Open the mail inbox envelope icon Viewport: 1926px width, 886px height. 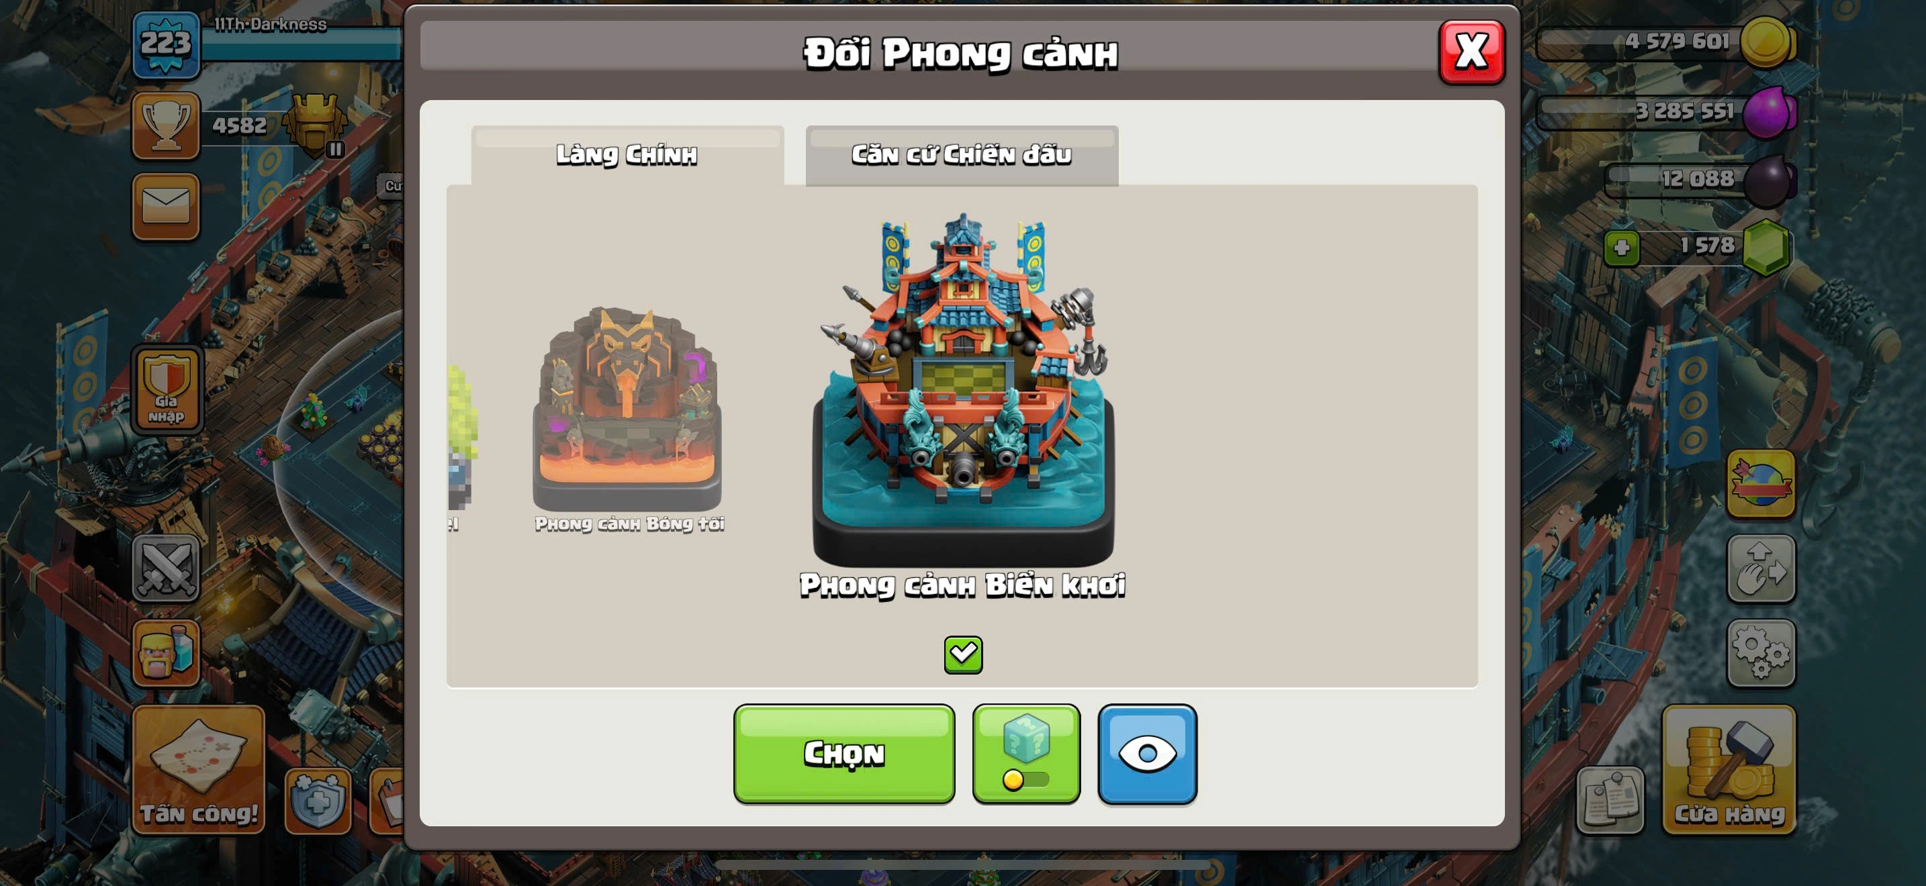166,207
